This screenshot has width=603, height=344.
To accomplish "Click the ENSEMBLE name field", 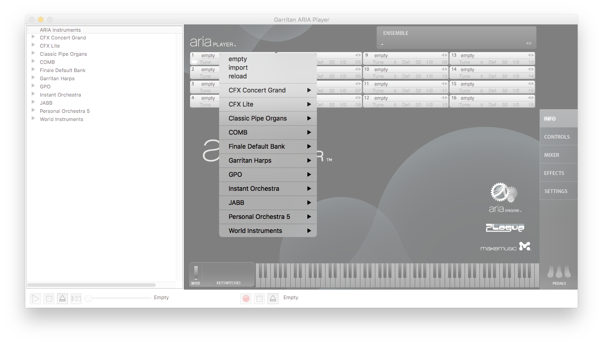I will (x=453, y=44).
